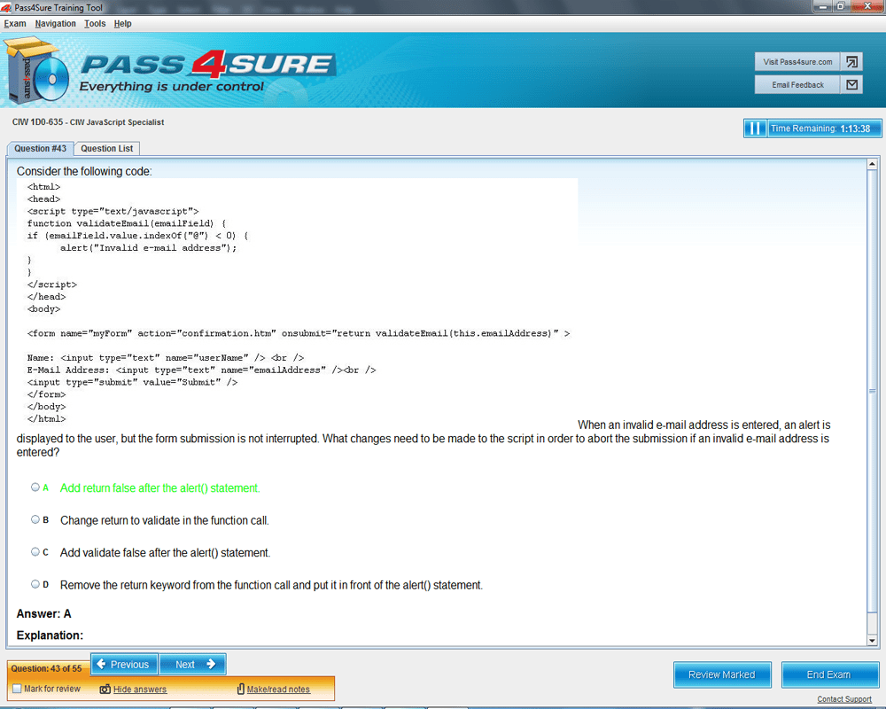Select answer option D radio button
This screenshot has height=709, width=886.
pos(35,584)
